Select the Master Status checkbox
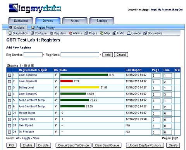 click(9, 113)
